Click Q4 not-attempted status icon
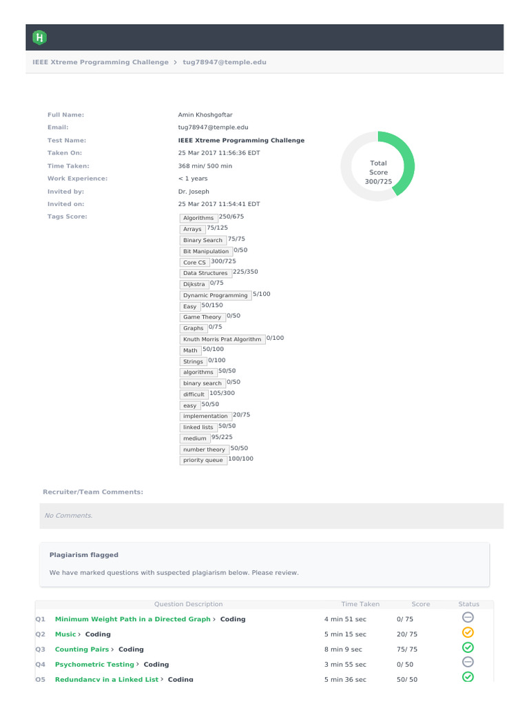 point(468,663)
